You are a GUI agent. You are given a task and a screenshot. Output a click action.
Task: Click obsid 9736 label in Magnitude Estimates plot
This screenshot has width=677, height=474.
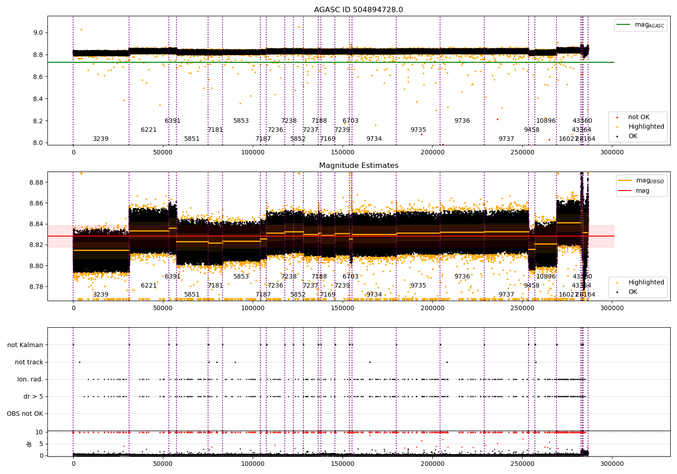[x=462, y=277]
